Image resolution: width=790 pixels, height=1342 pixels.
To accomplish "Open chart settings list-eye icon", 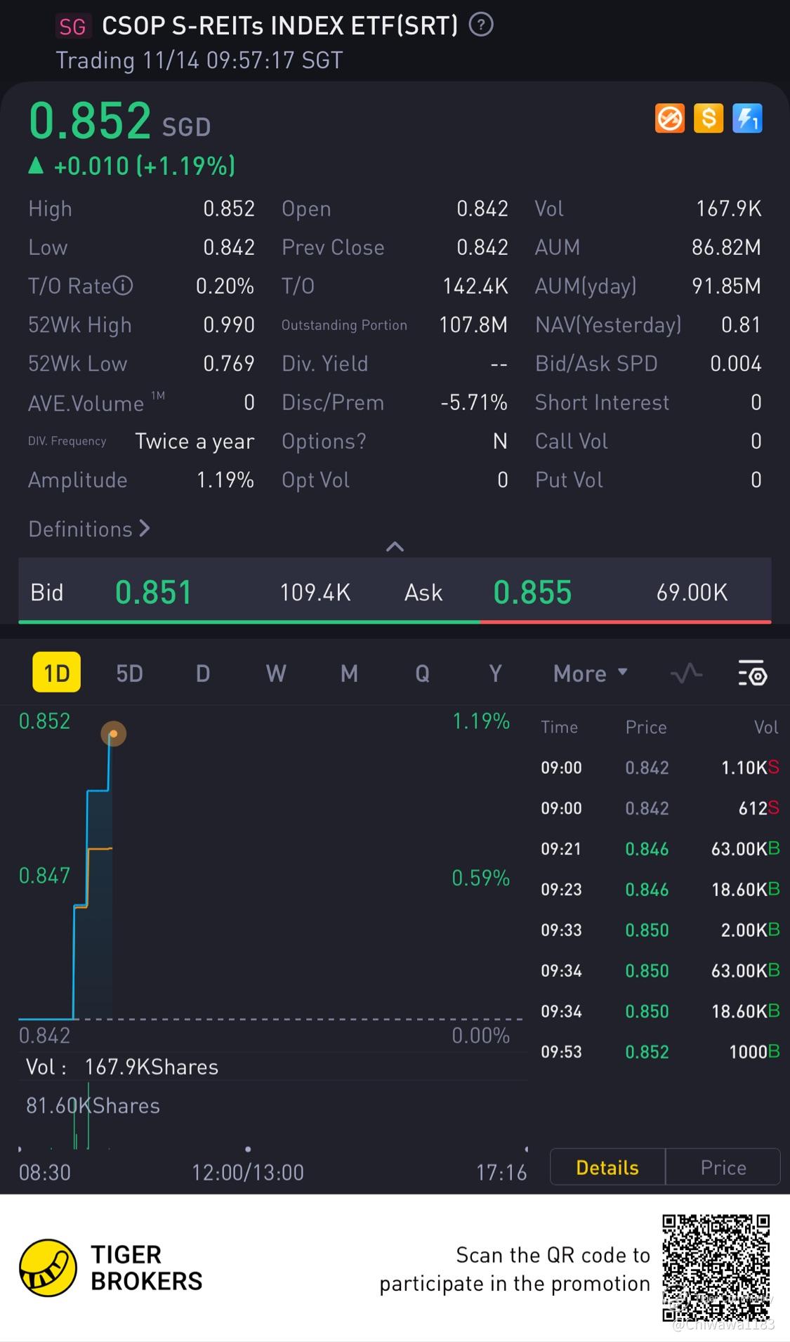I will click(752, 673).
